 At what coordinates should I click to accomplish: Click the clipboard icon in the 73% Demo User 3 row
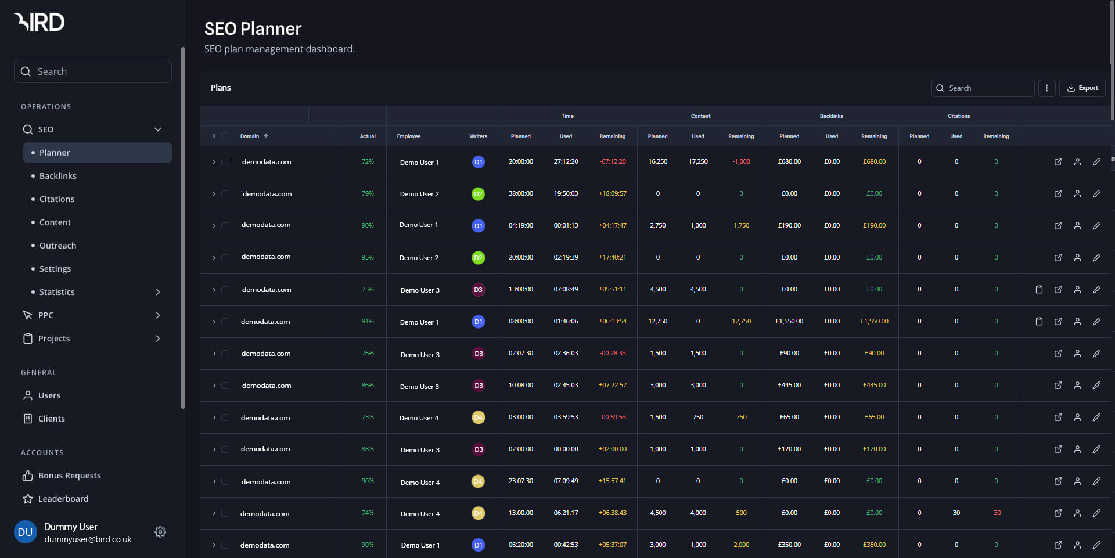pyautogui.click(x=1039, y=289)
